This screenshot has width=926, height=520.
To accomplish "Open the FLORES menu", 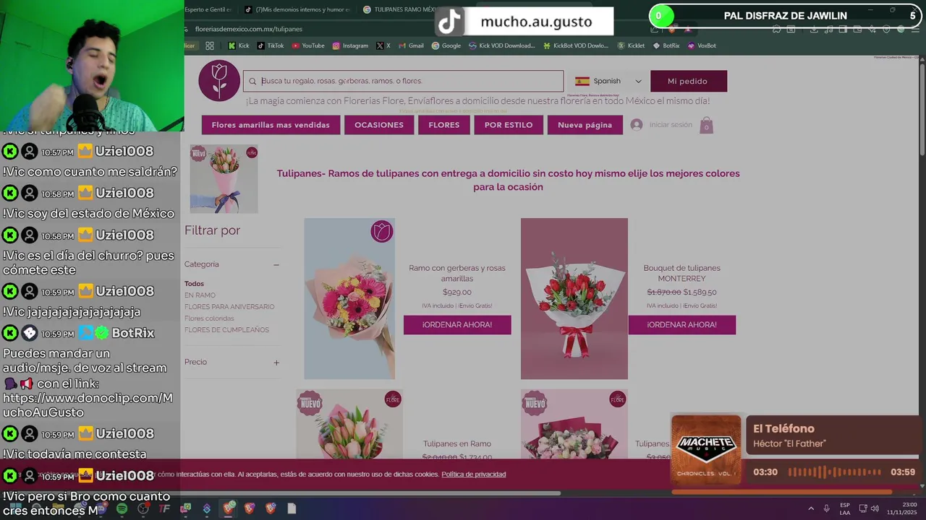I will 444,125.
